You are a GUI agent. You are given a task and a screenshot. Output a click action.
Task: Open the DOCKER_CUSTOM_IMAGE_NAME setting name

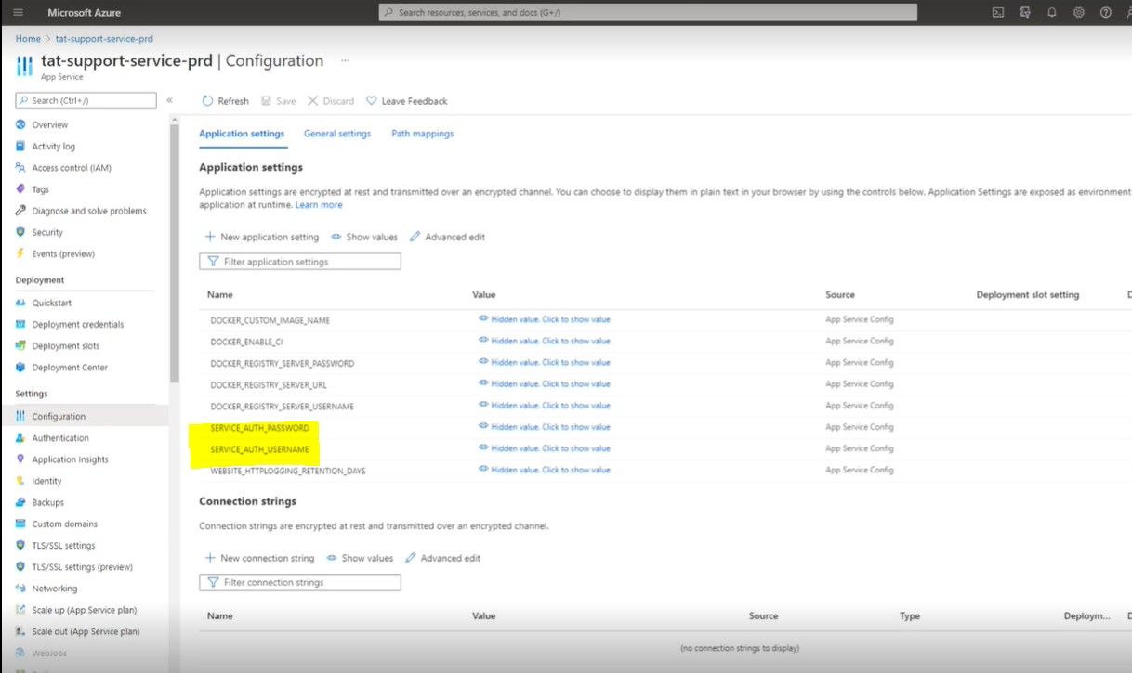pos(270,320)
